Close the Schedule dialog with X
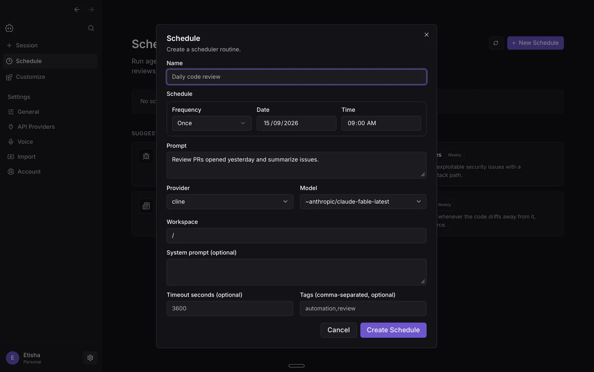 tap(427, 35)
